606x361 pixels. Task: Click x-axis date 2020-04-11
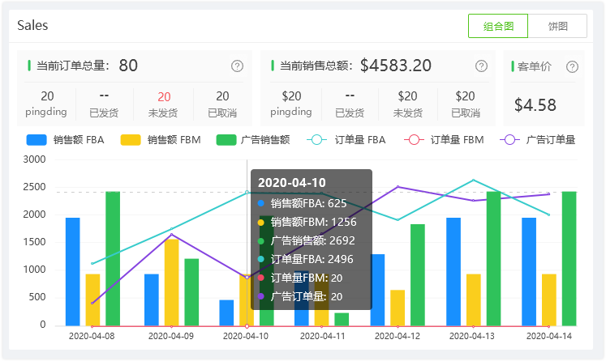(x=322, y=336)
